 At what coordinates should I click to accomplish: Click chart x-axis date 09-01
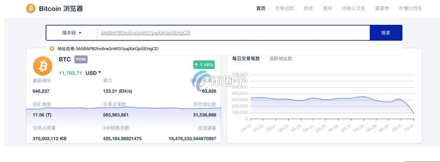pos(409,128)
